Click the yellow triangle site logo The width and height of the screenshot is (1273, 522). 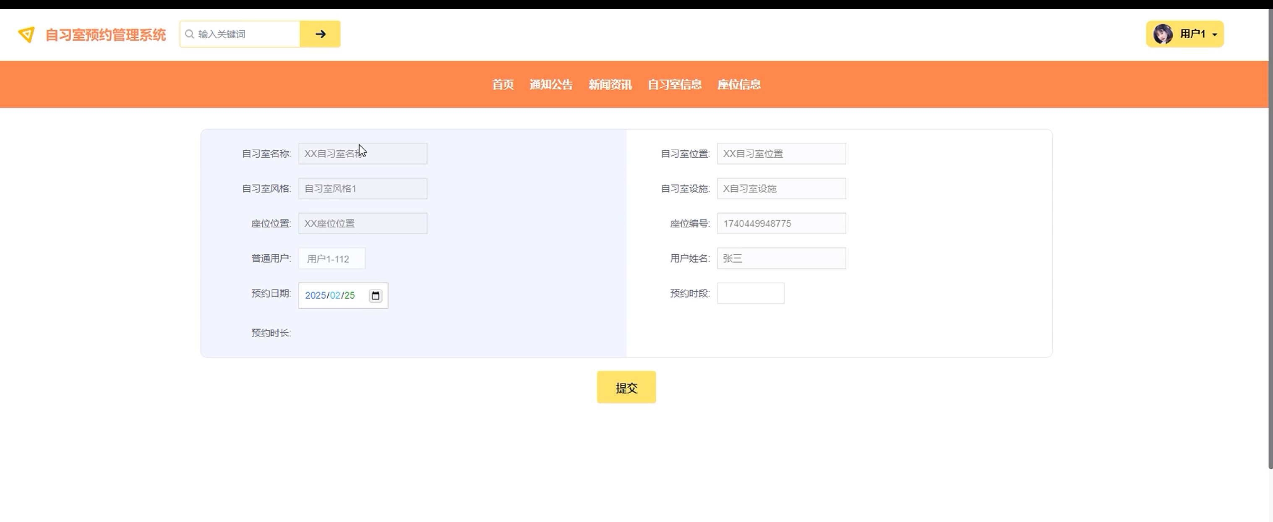[26, 34]
